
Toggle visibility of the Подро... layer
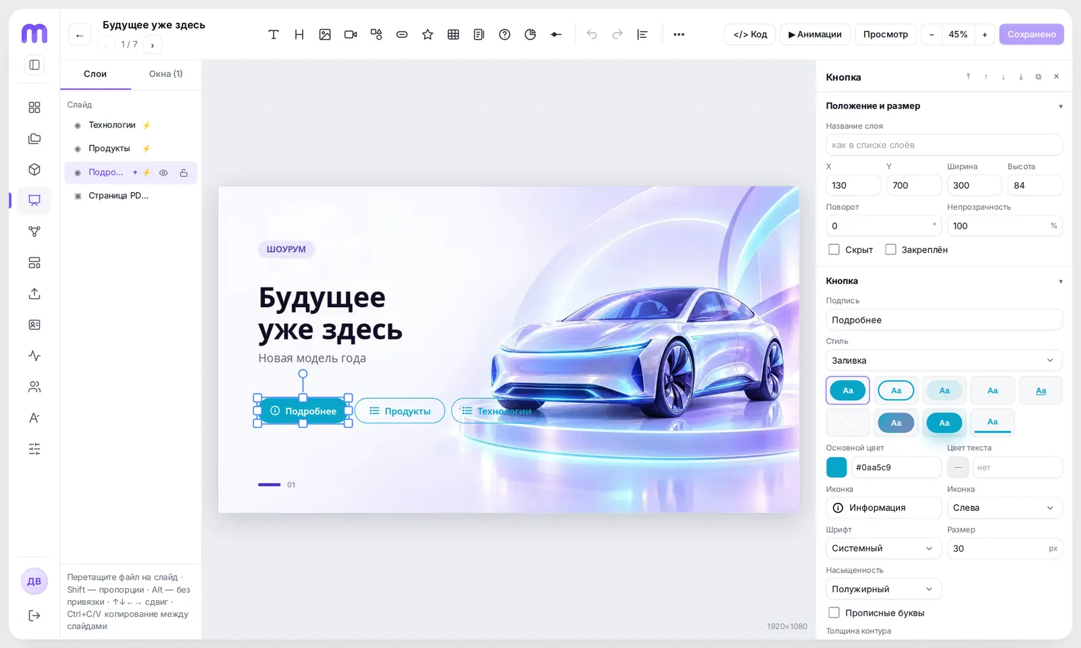[164, 173]
